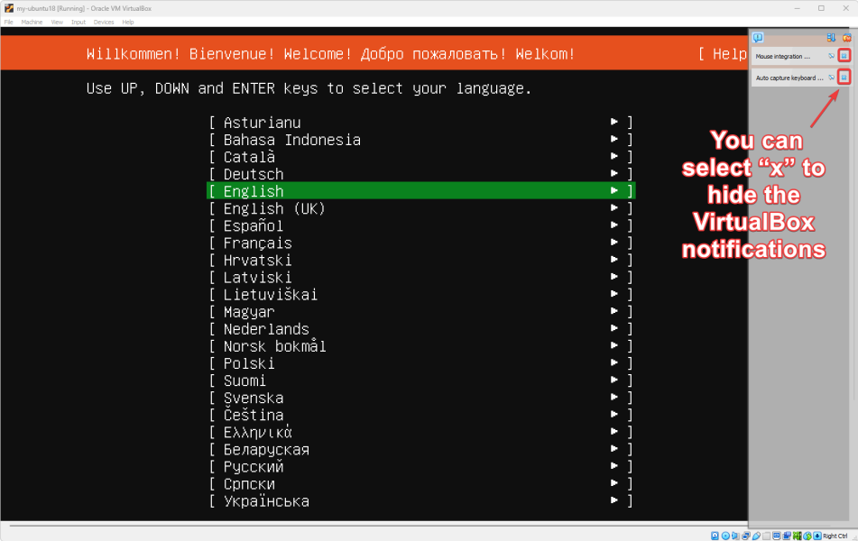858x541 pixels.
Task: Click the remove all notifications icon
Action: pos(846,38)
